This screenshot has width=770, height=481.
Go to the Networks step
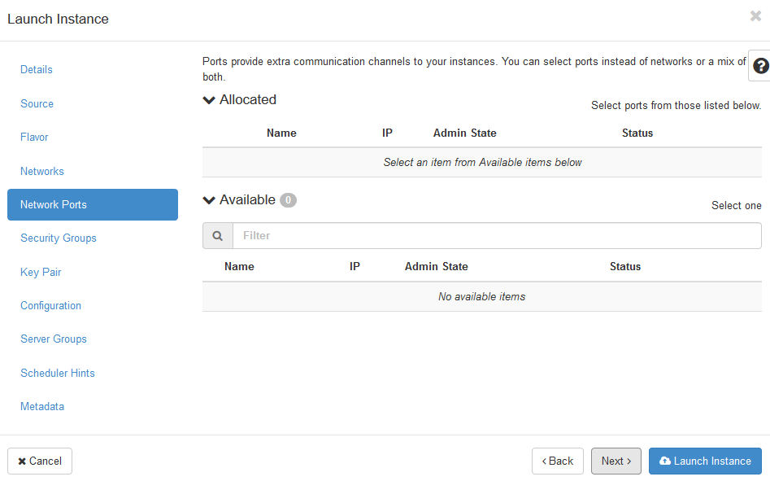[x=42, y=172]
